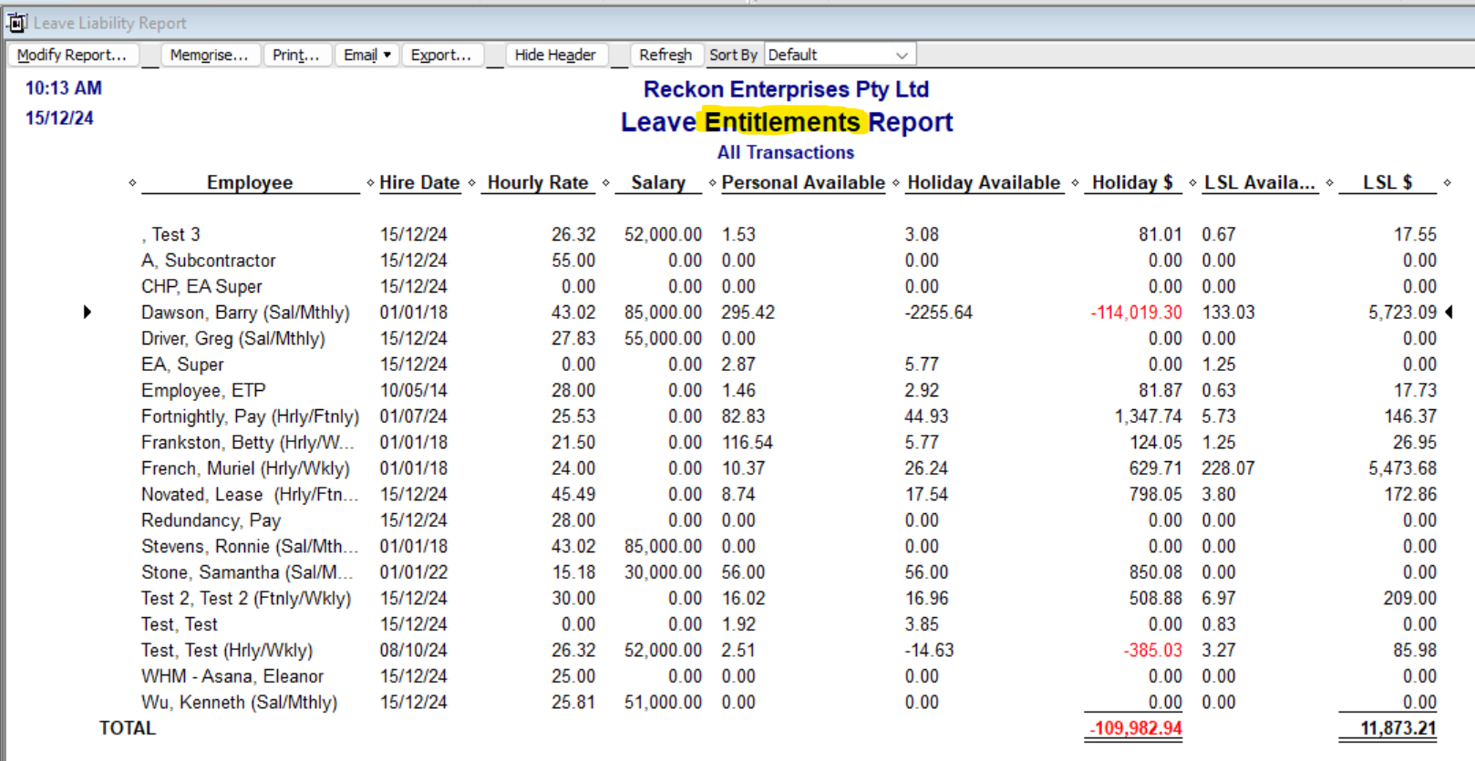The width and height of the screenshot is (1475, 761).
Task: Select the LSL $ column header
Action: tap(1387, 182)
